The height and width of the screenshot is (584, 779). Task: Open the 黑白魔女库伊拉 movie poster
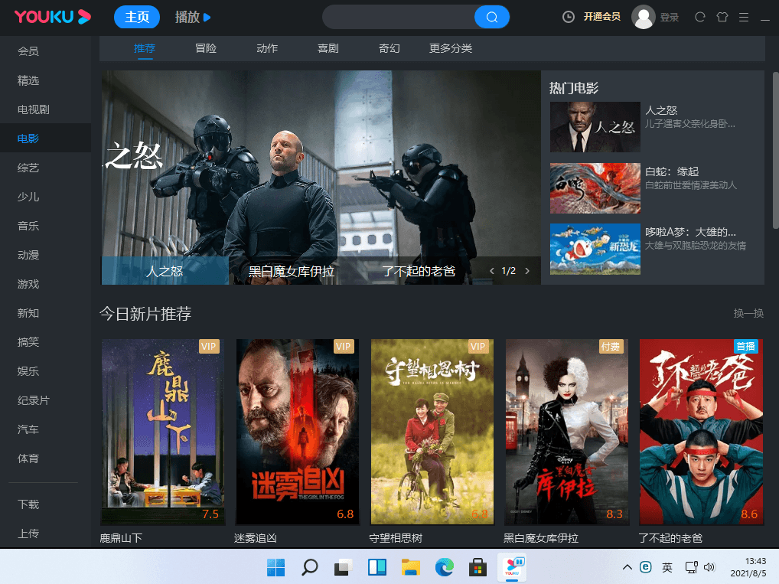pos(567,432)
